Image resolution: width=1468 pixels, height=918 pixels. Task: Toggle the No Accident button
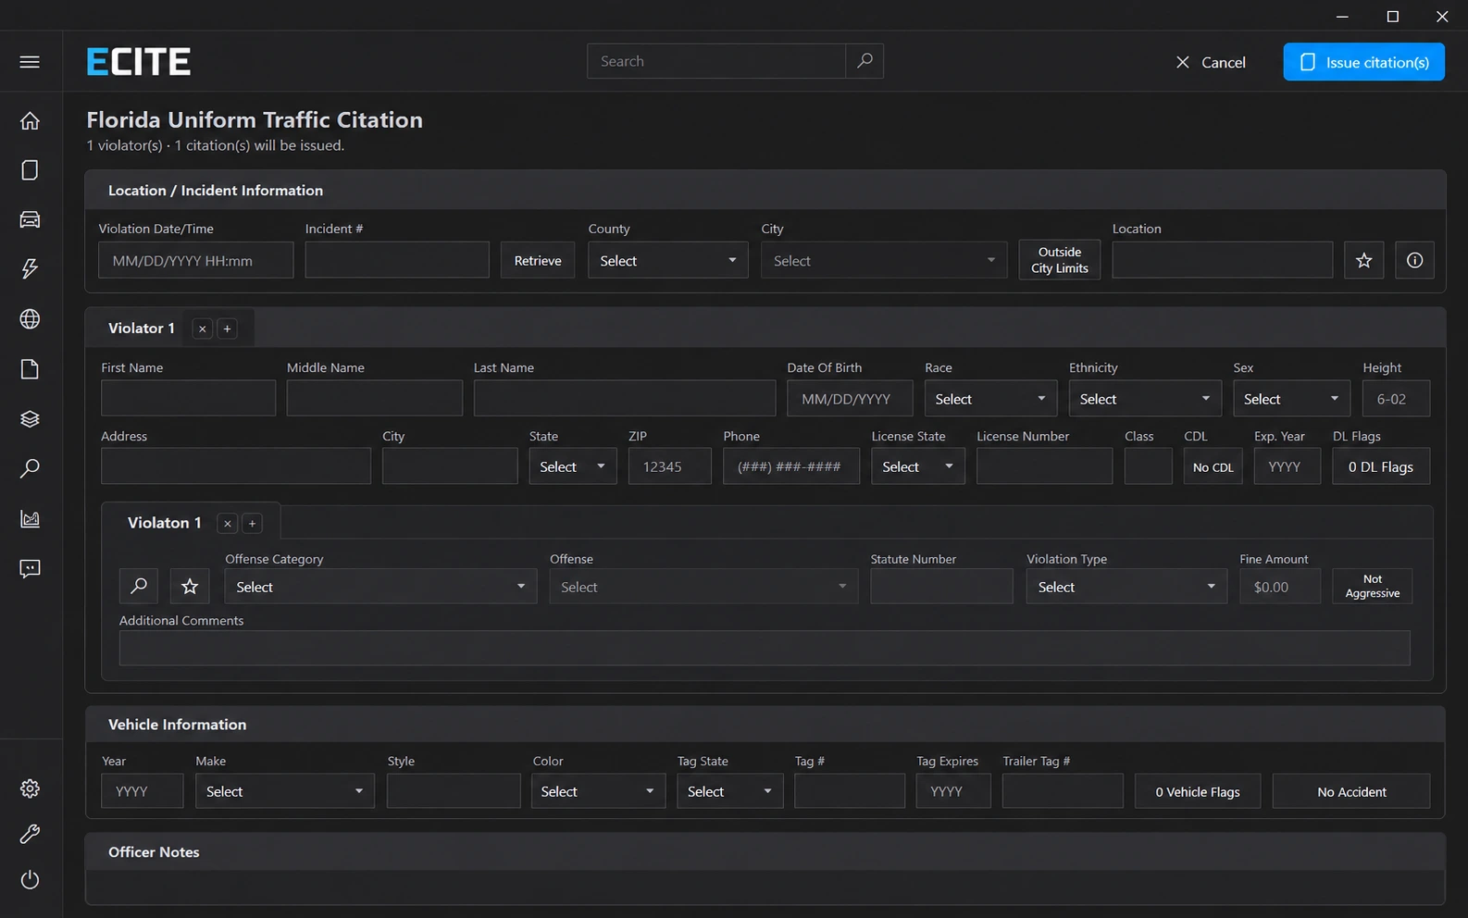coord(1351,792)
